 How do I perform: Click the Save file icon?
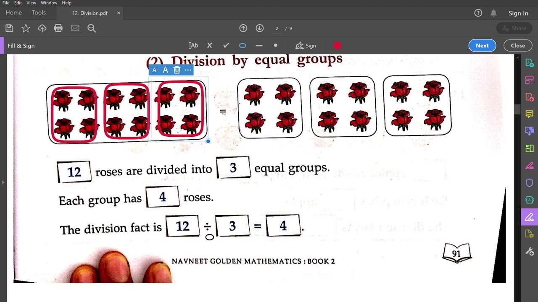tap(9, 28)
